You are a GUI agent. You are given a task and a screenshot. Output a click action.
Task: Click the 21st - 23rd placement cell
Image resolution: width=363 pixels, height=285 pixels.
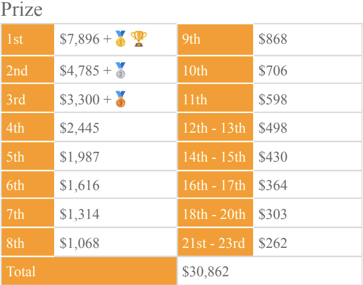coord(215,243)
